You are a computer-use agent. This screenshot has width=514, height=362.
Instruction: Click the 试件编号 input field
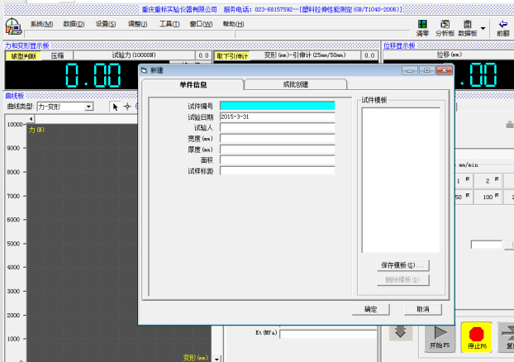click(x=277, y=106)
